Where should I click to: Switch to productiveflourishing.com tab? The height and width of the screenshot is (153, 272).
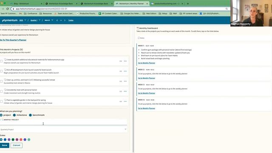(167, 3)
